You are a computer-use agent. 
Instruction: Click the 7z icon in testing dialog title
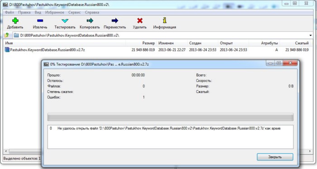pos(46,64)
